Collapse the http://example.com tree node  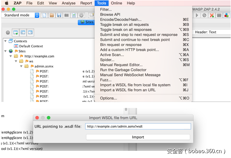click(11, 56)
